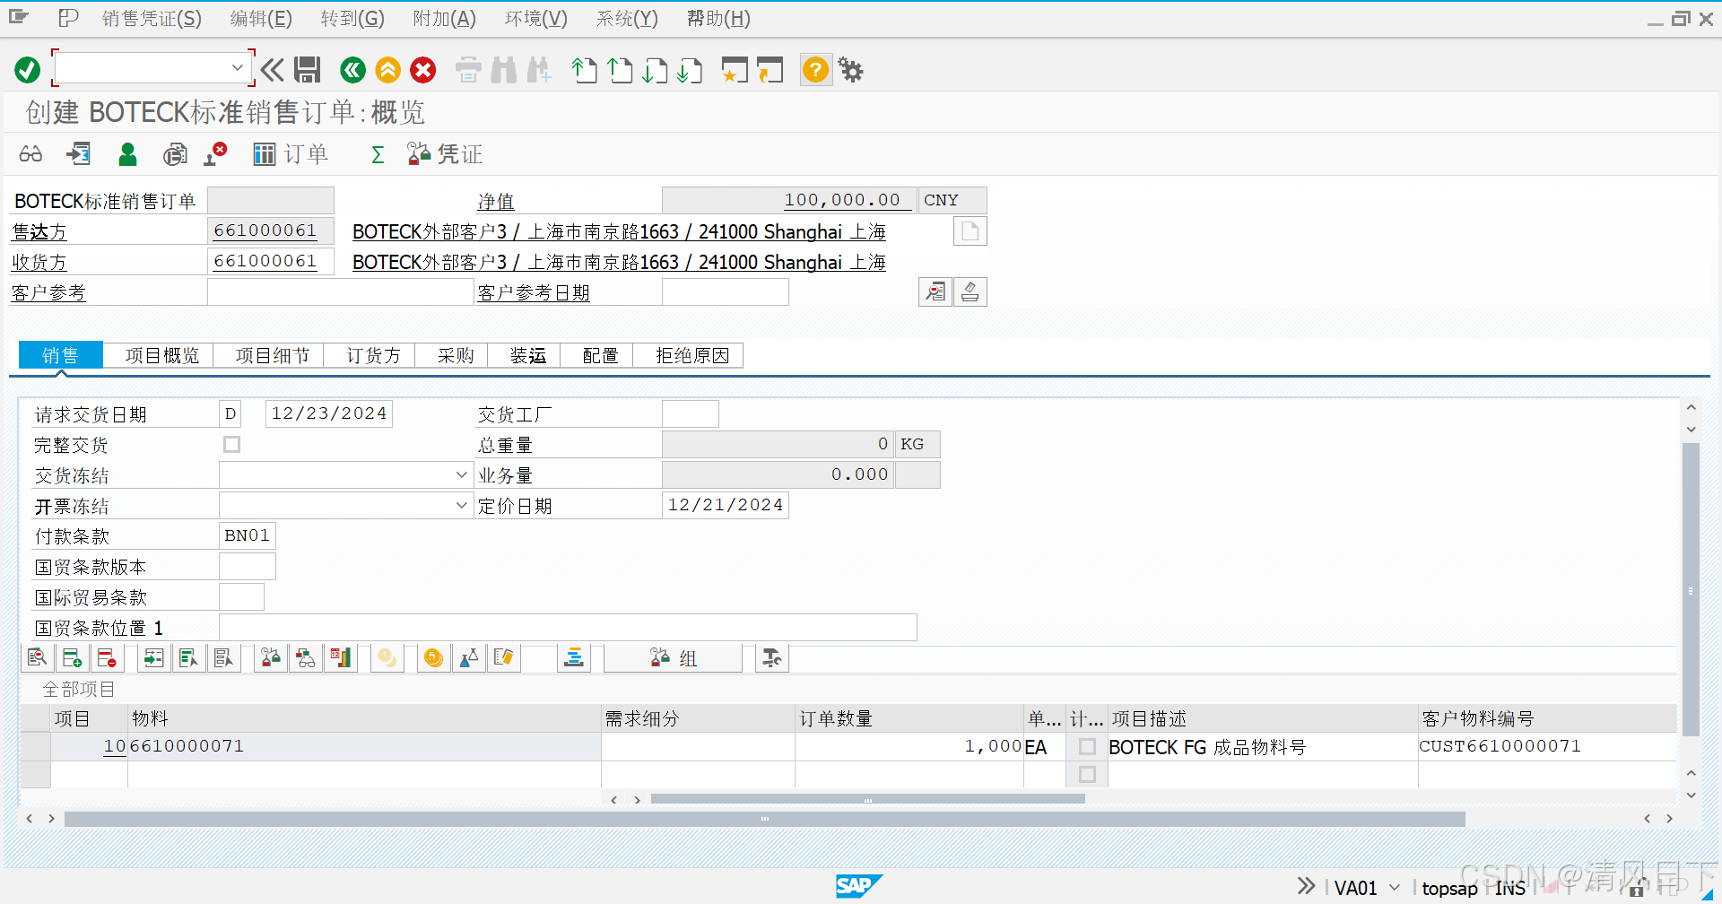This screenshot has width=1722, height=904.
Task: Toggle the checkbox in item 10 row
Action: [x=1087, y=746]
